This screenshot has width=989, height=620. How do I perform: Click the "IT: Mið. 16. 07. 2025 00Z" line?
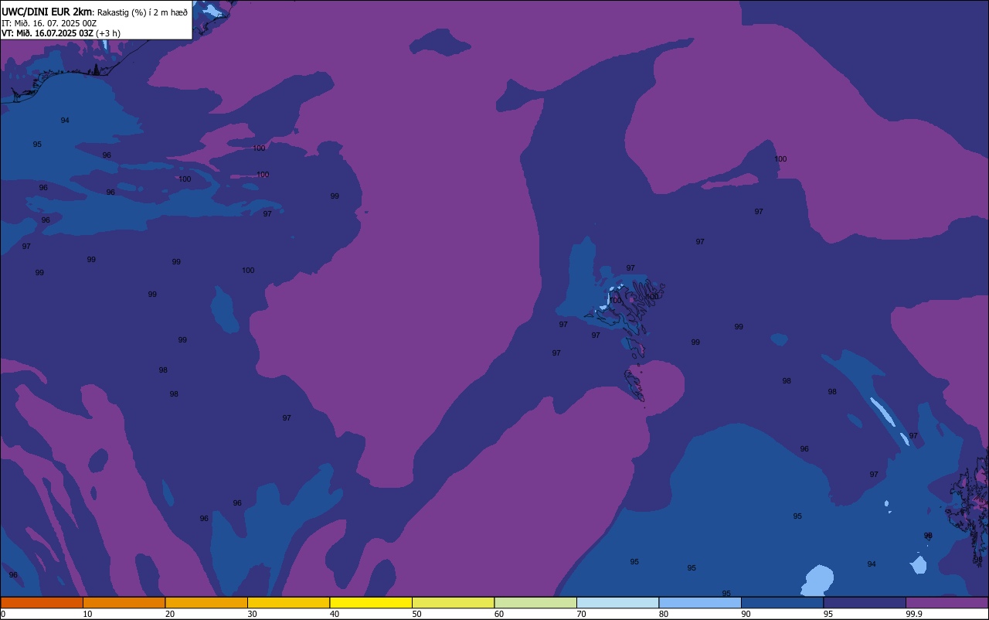[49, 23]
